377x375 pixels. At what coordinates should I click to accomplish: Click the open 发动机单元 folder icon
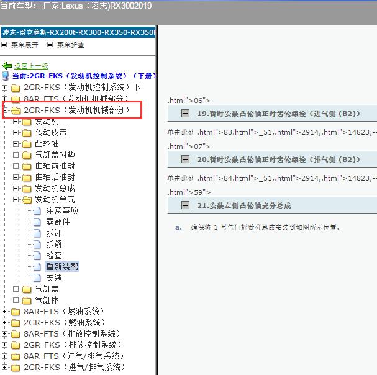click(x=27, y=200)
